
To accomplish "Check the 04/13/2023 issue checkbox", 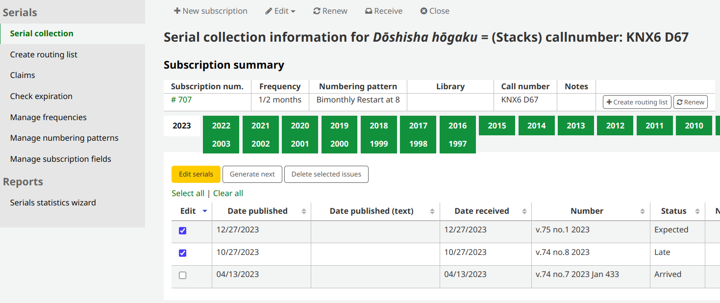I will point(183,276).
